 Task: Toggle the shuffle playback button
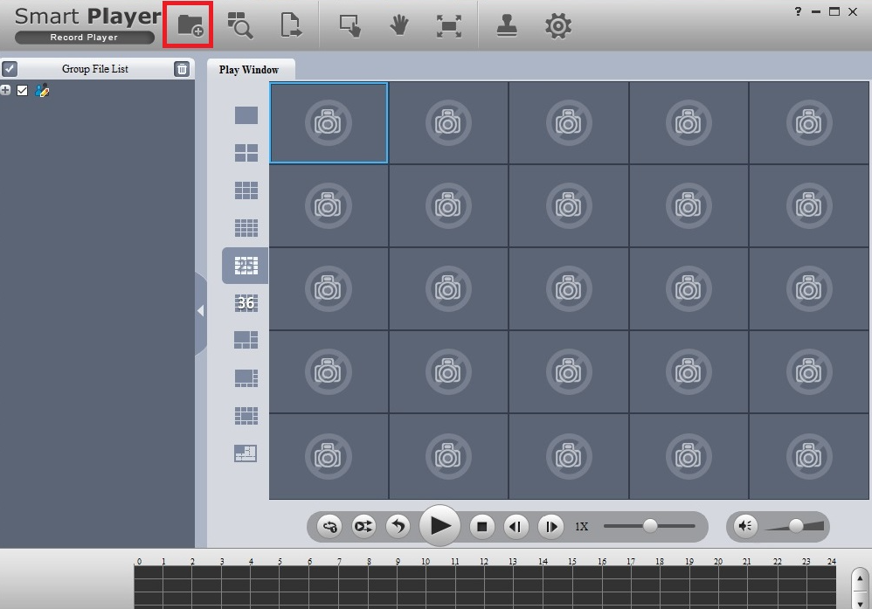tap(363, 526)
